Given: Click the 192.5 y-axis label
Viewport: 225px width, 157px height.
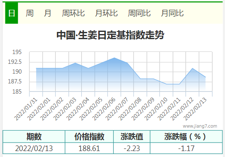Looking at the screenshot, I should [14, 62].
